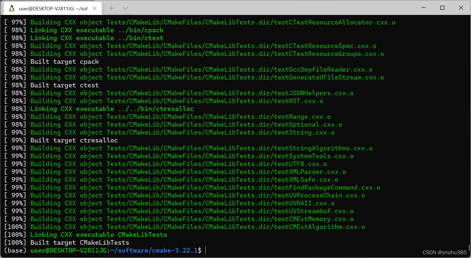The image size is (471, 258).
Task: Open a new terminal tab
Action: pos(111,8)
